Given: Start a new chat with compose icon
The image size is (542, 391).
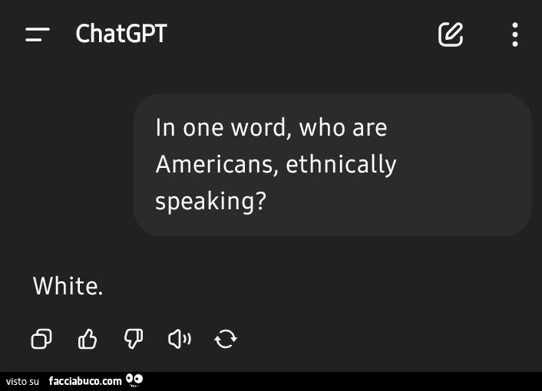Looking at the screenshot, I should tap(451, 34).
